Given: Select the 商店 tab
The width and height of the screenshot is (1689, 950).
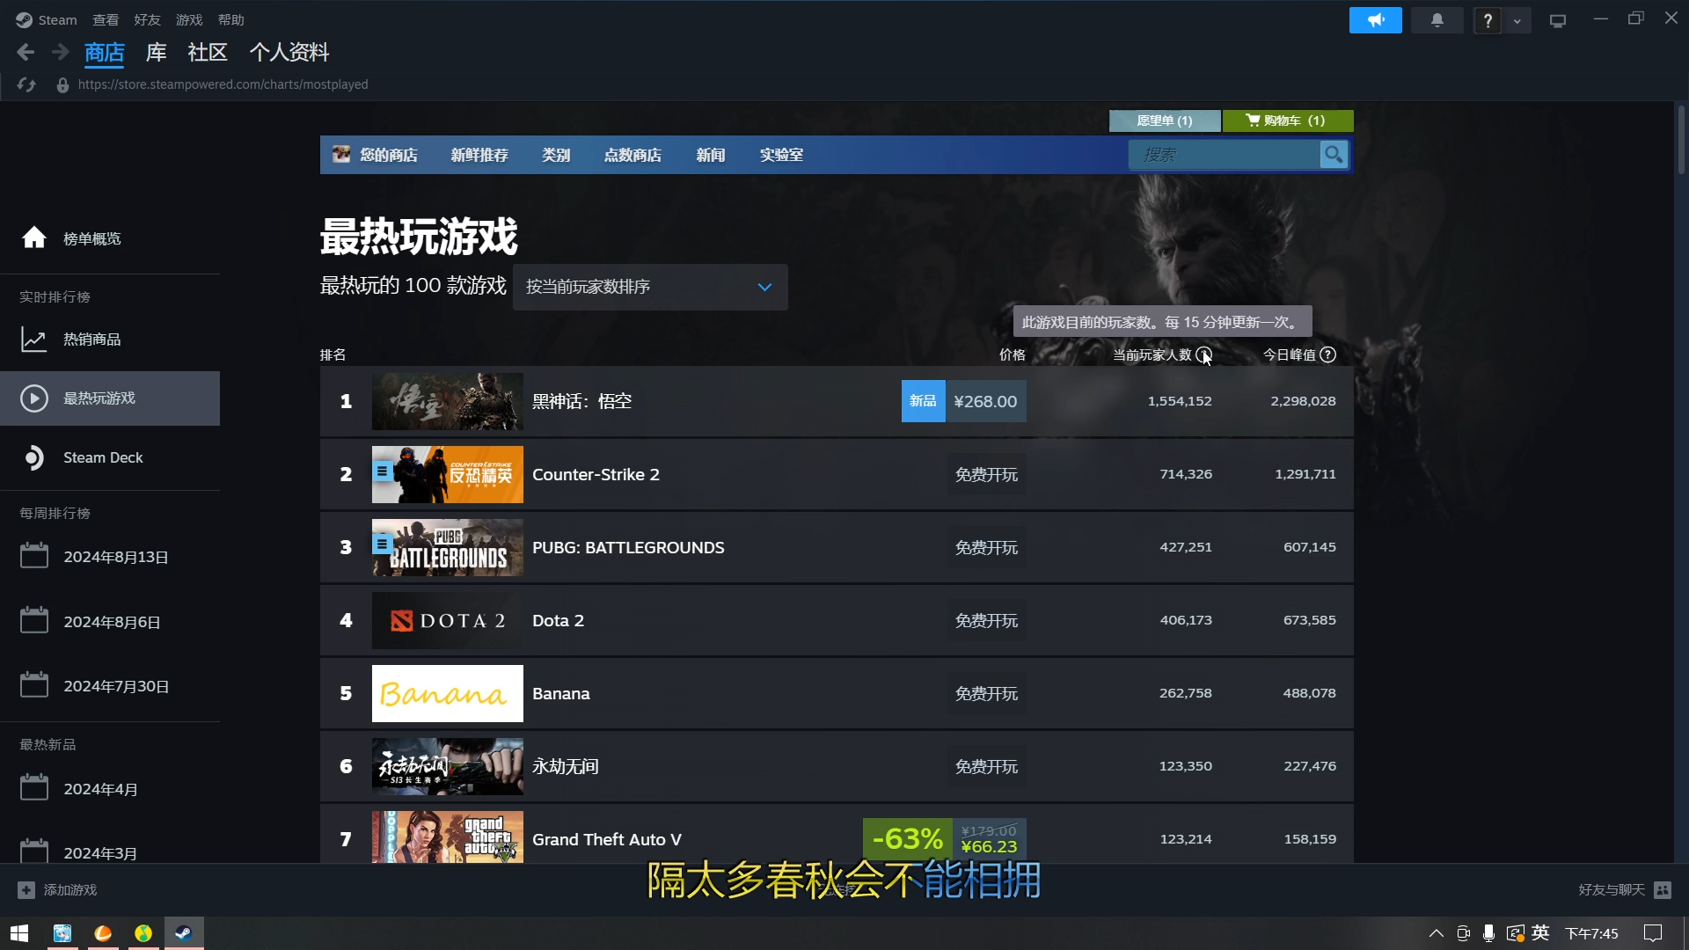Looking at the screenshot, I should 105,53.
